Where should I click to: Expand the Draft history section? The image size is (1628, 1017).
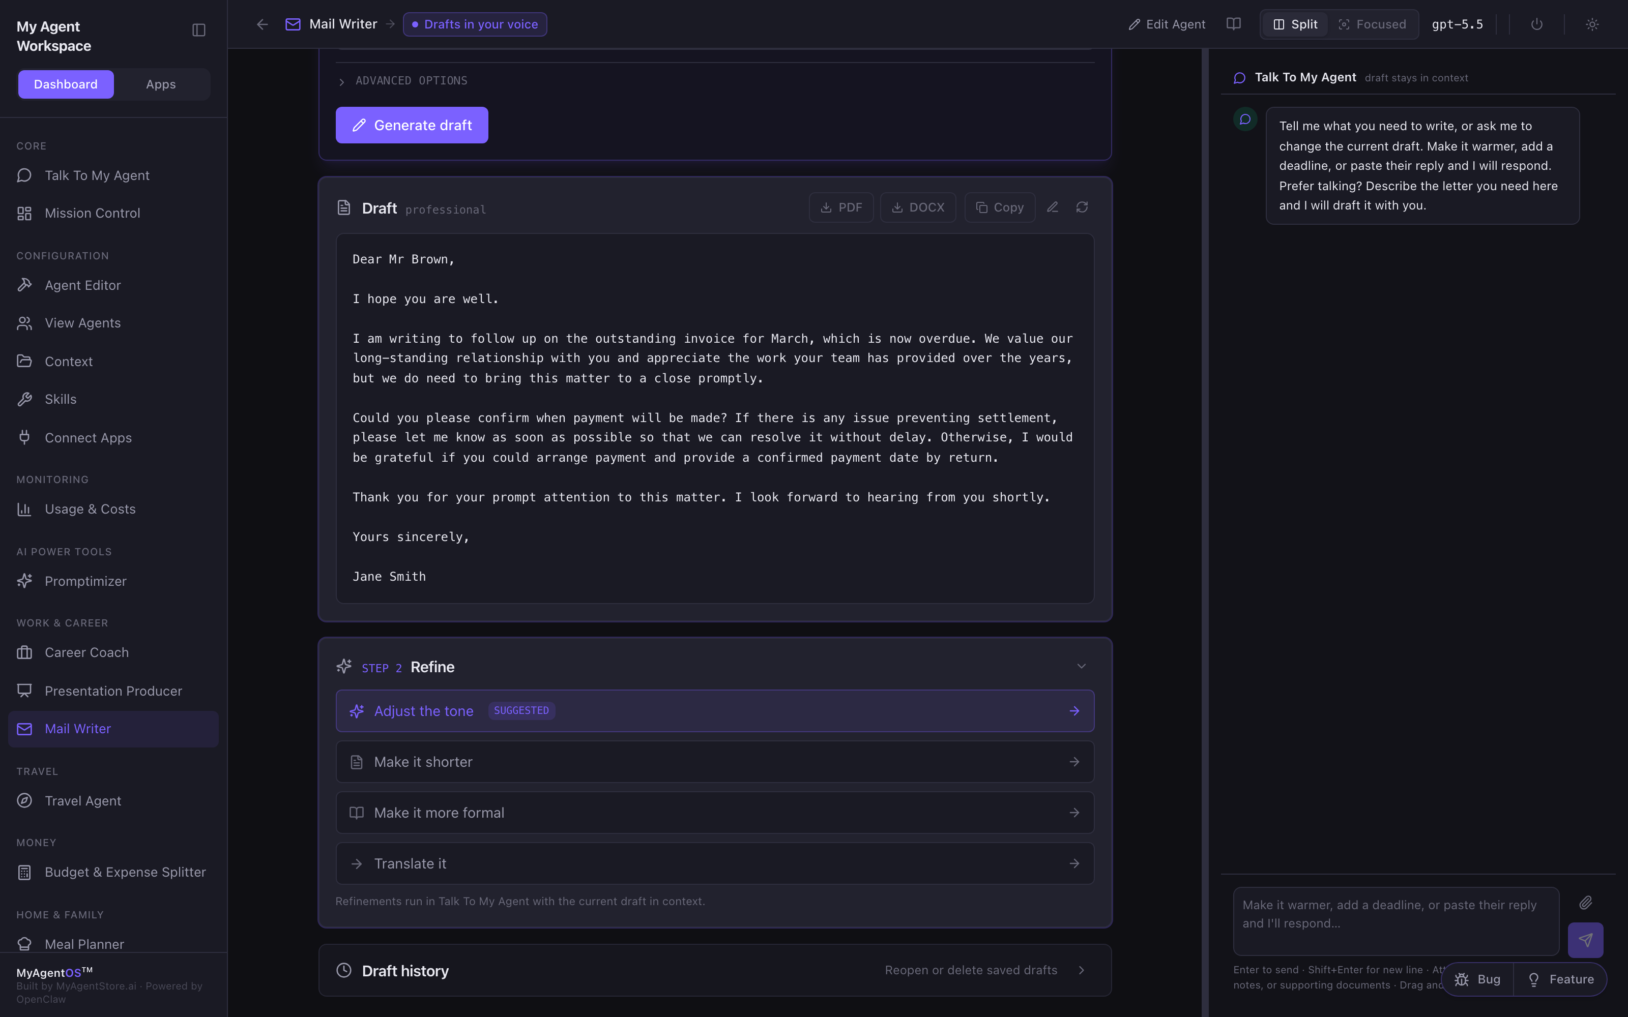(x=714, y=970)
